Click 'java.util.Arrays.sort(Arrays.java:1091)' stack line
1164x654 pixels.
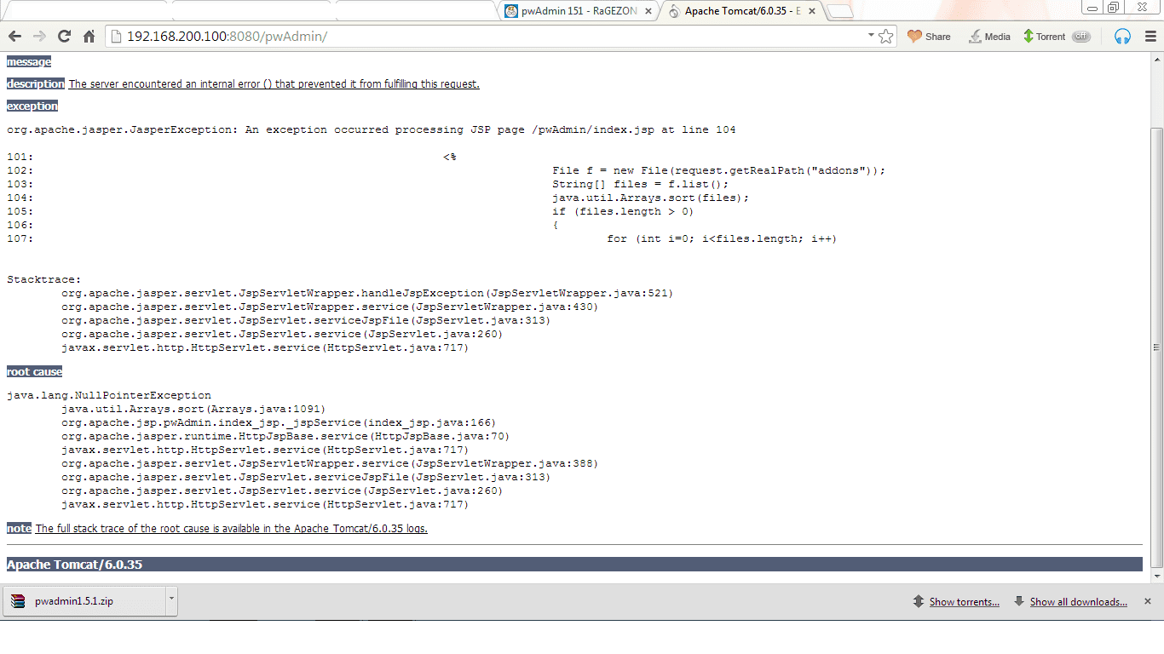193,410
